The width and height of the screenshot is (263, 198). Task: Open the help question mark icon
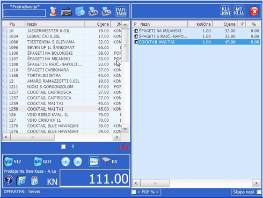(9, 180)
